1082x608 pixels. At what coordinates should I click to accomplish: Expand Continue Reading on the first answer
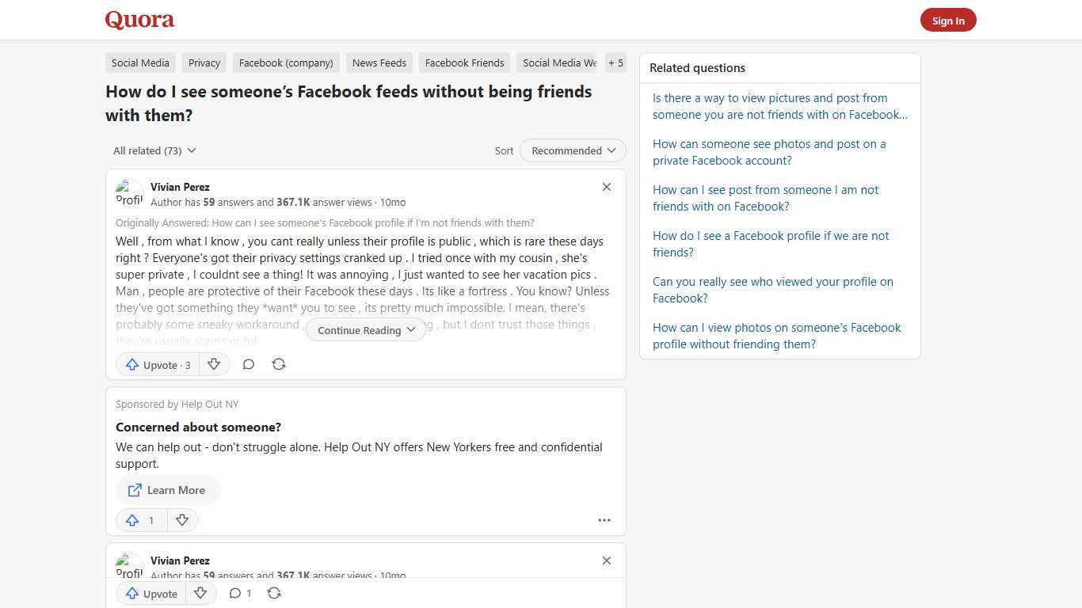[364, 330]
